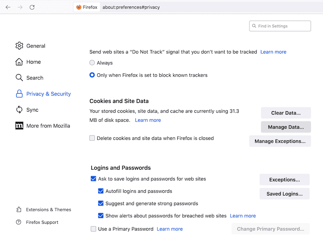Select the Home sidebar icon

(19, 62)
